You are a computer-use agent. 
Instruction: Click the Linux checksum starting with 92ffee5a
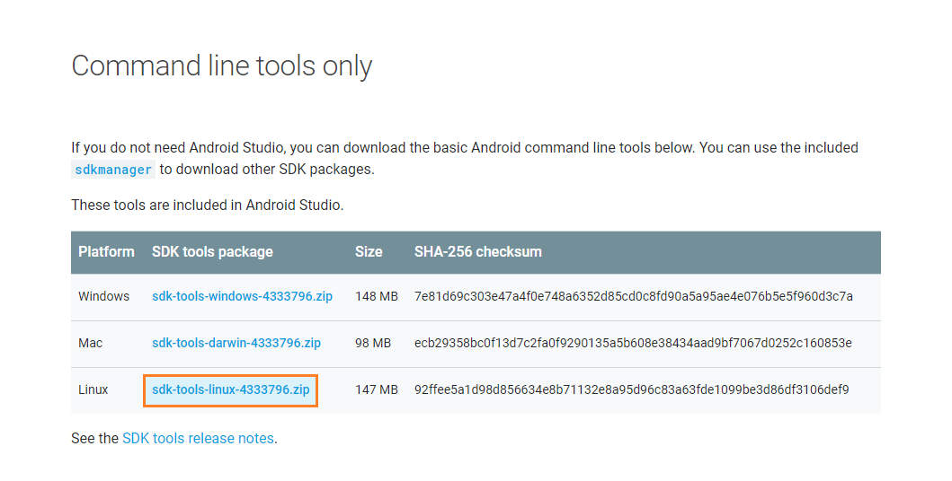pos(631,389)
